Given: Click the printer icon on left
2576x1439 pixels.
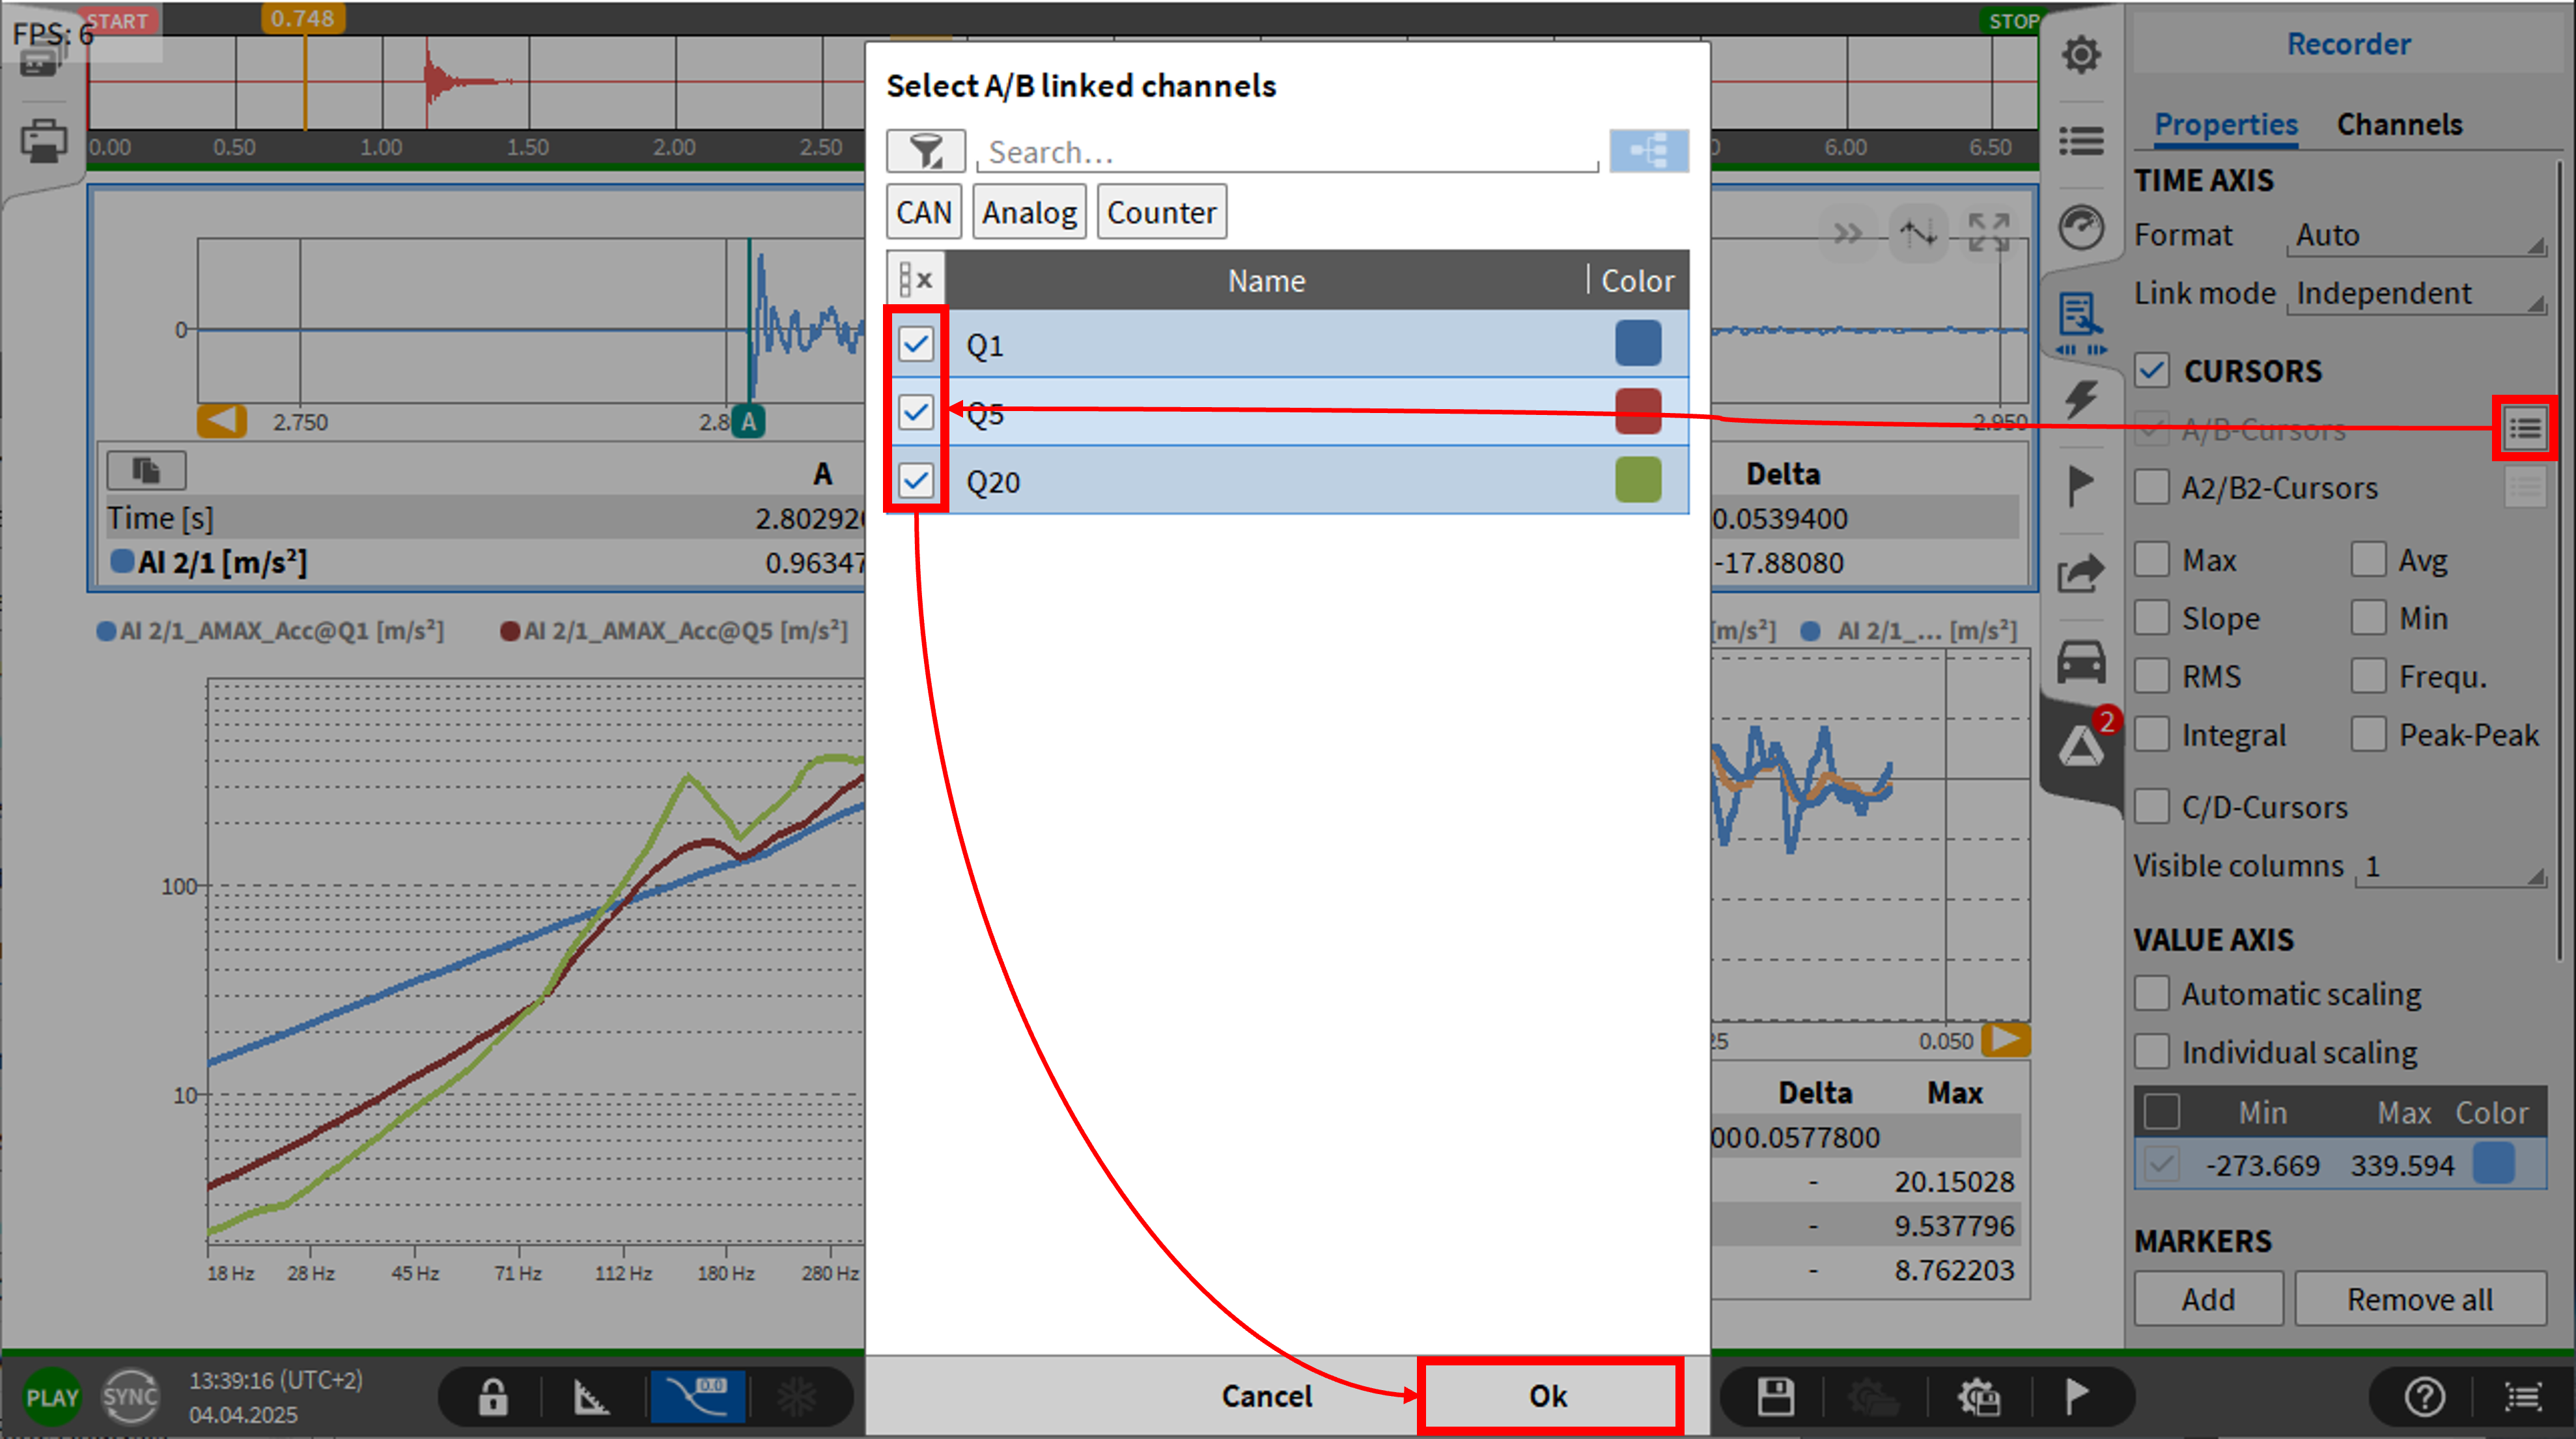Looking at the screenshot, I should pos(43,141).
